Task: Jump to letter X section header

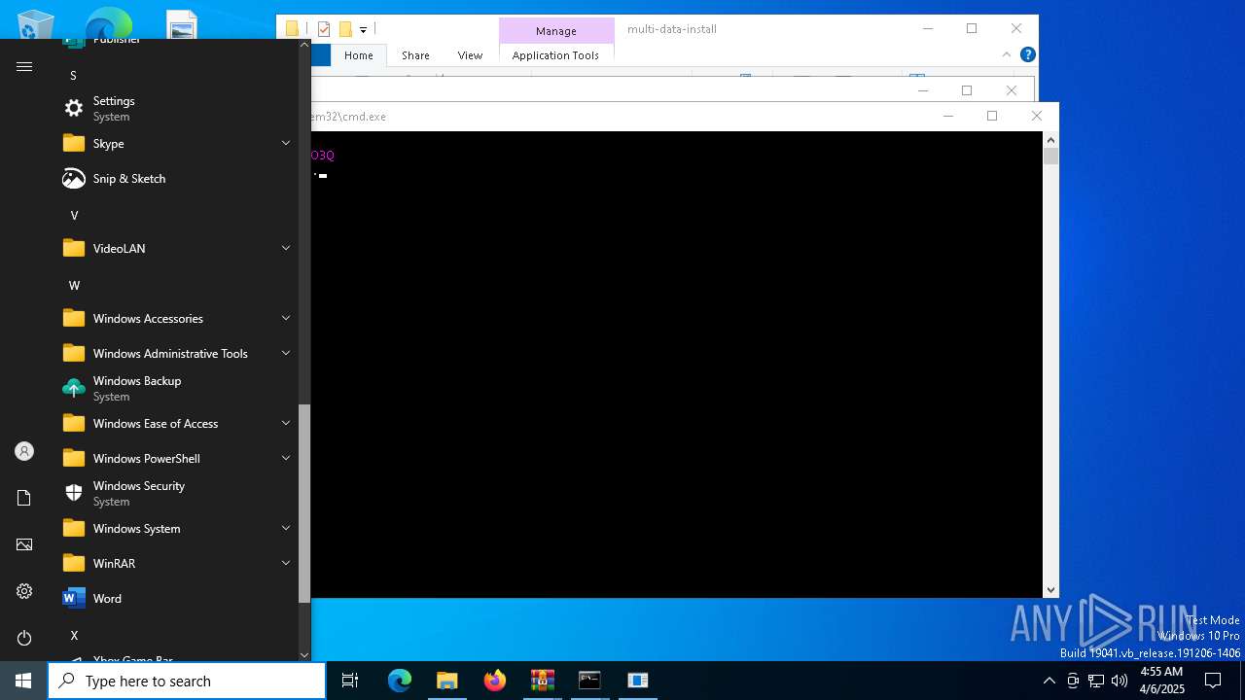Action: [x=74, y=635]
